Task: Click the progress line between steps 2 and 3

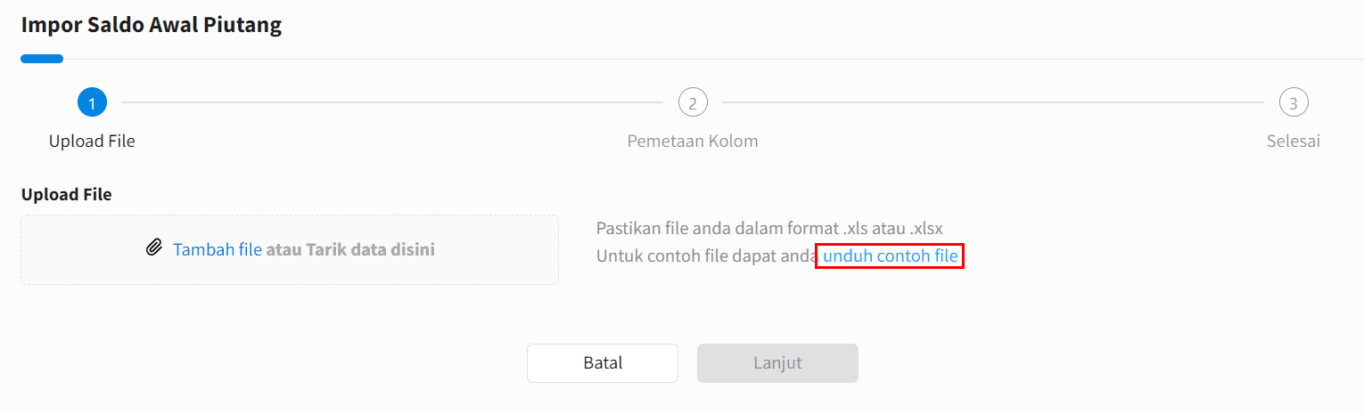Action: pyautogui.click(x=993, y=102)
